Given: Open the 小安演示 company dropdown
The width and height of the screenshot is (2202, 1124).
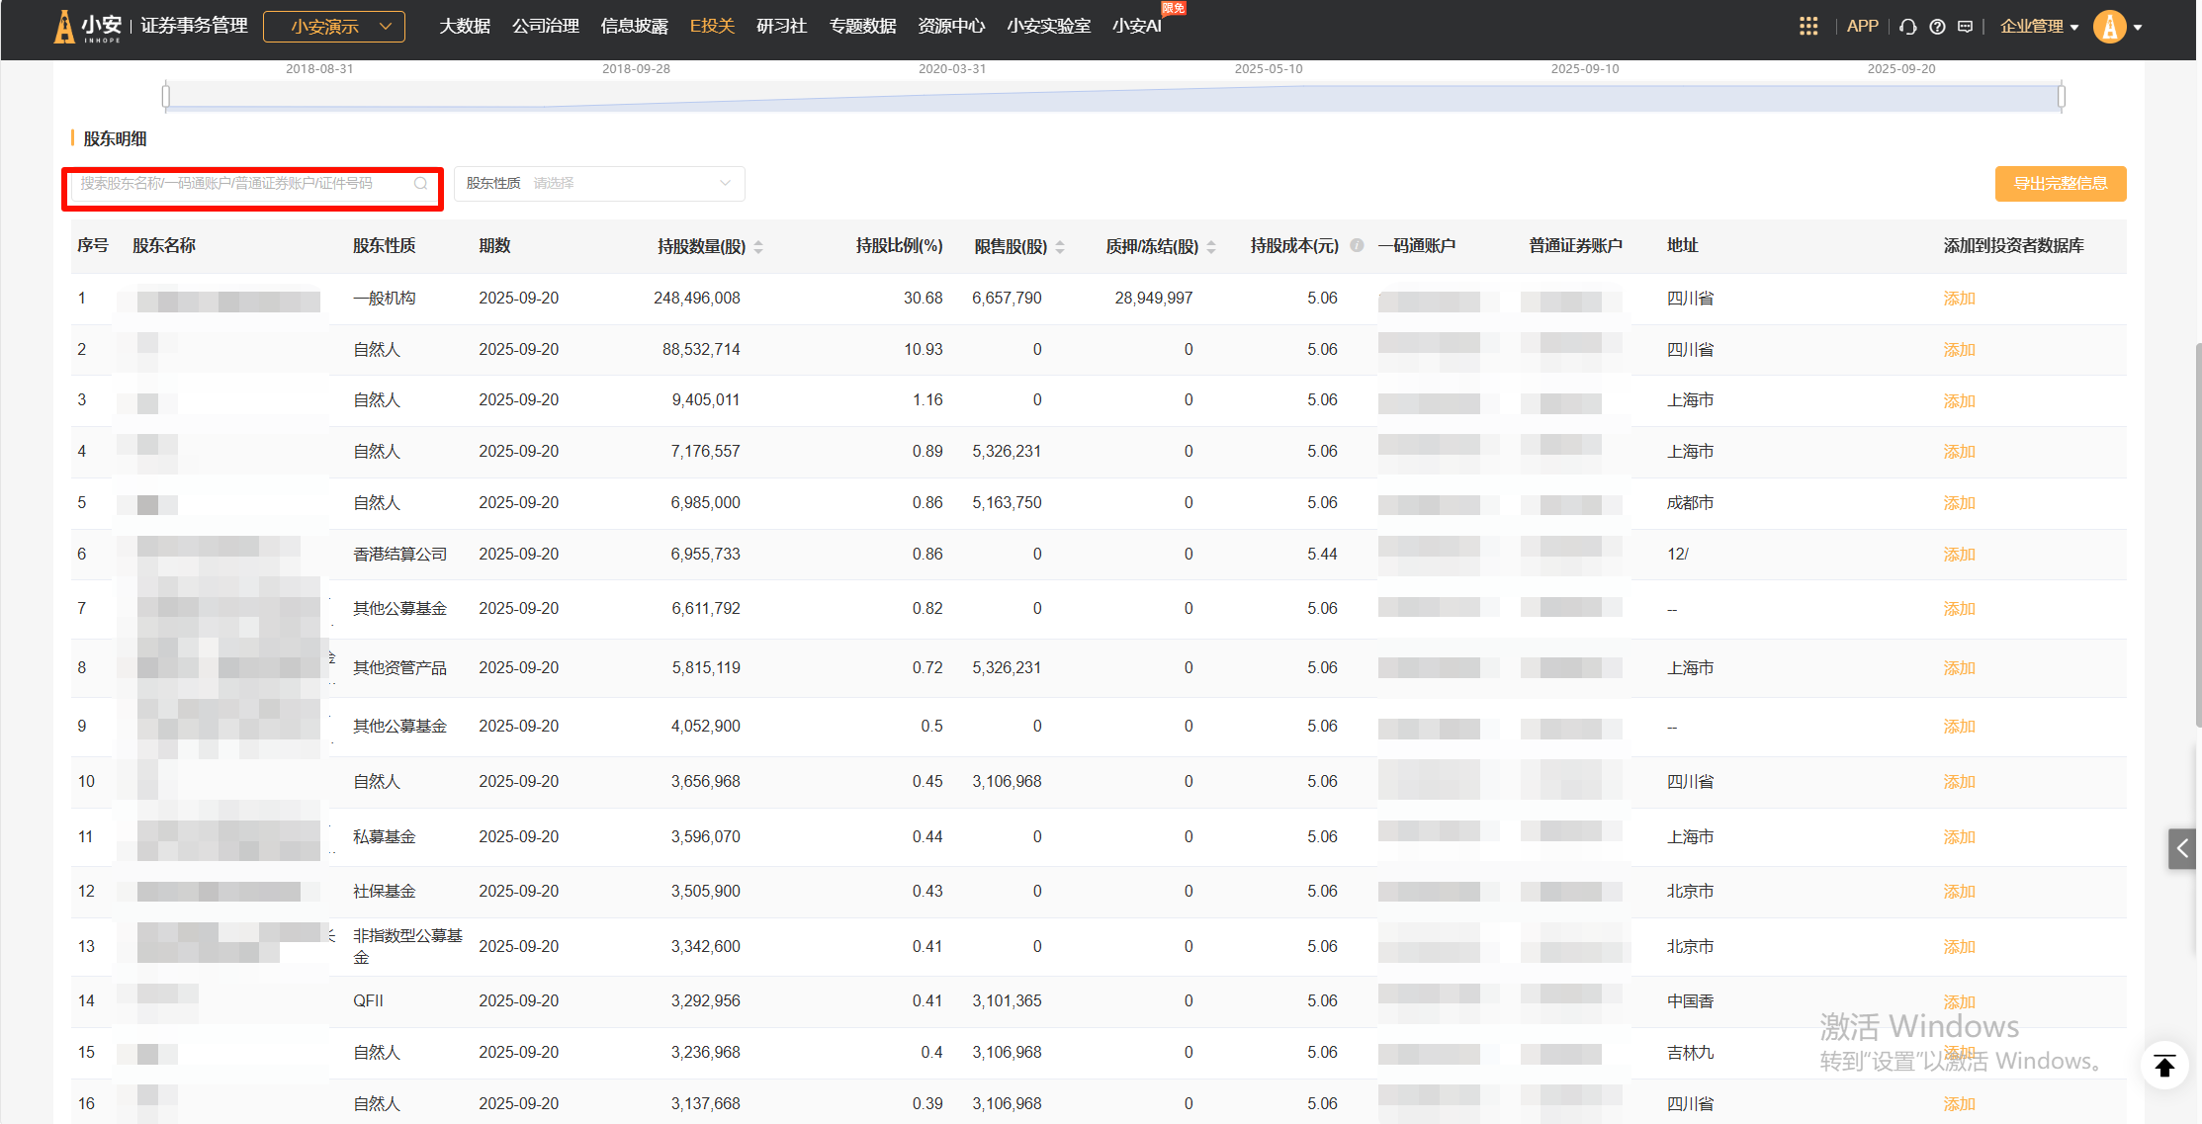Looking at the screenshot, I should (x=334, y=27).
